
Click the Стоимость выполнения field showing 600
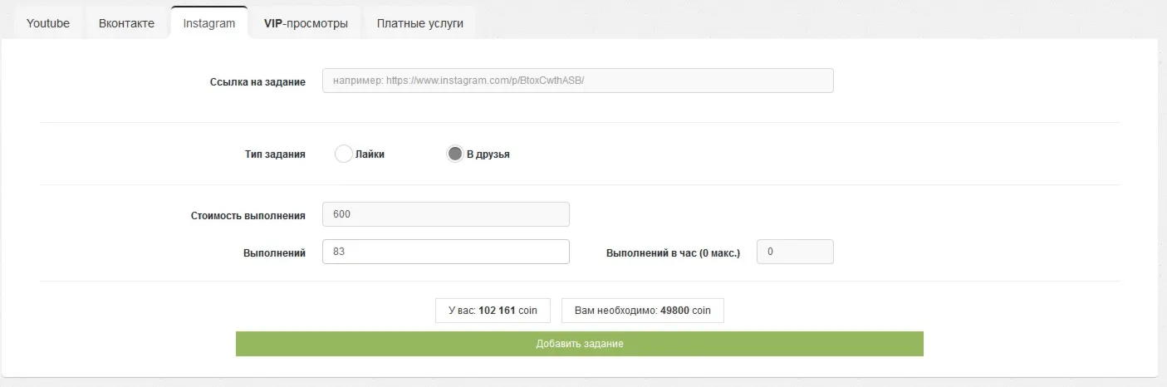[445, 214]
